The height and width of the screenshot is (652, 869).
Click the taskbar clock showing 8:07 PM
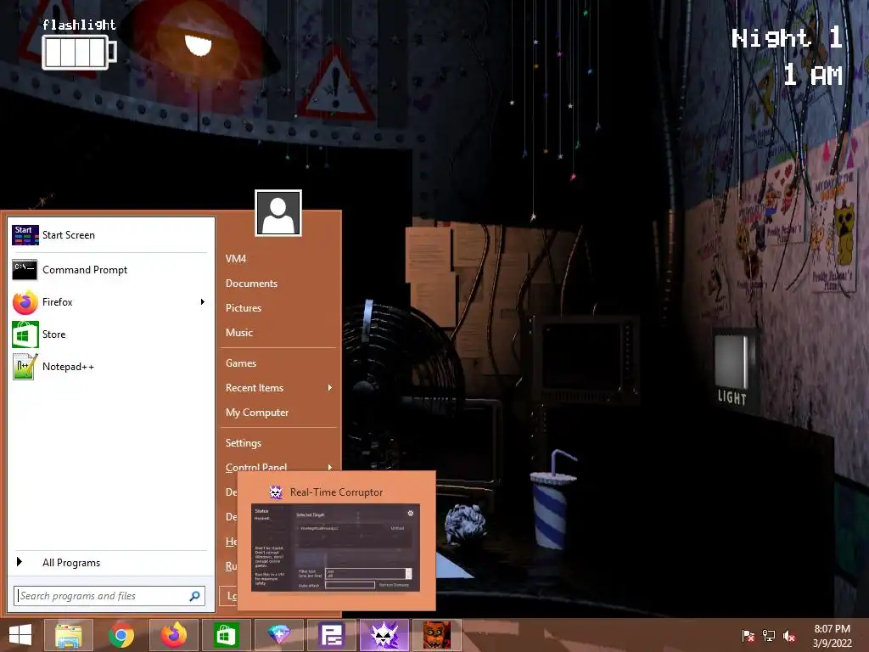pyautogui.click(x=832, y=636)
